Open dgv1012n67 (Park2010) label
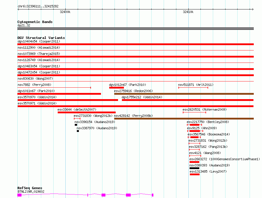 (127, 85)
